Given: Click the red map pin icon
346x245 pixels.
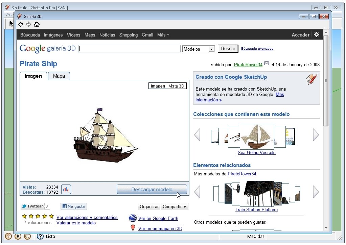Looking at the screenshot, I should (x=133, y=227).
